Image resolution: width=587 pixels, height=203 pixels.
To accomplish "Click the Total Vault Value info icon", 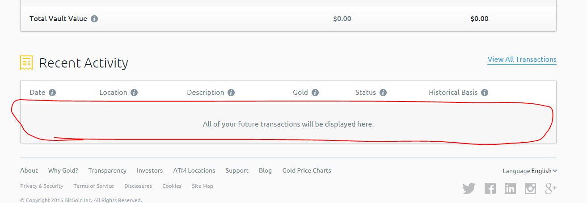I will tap(94, 19).
